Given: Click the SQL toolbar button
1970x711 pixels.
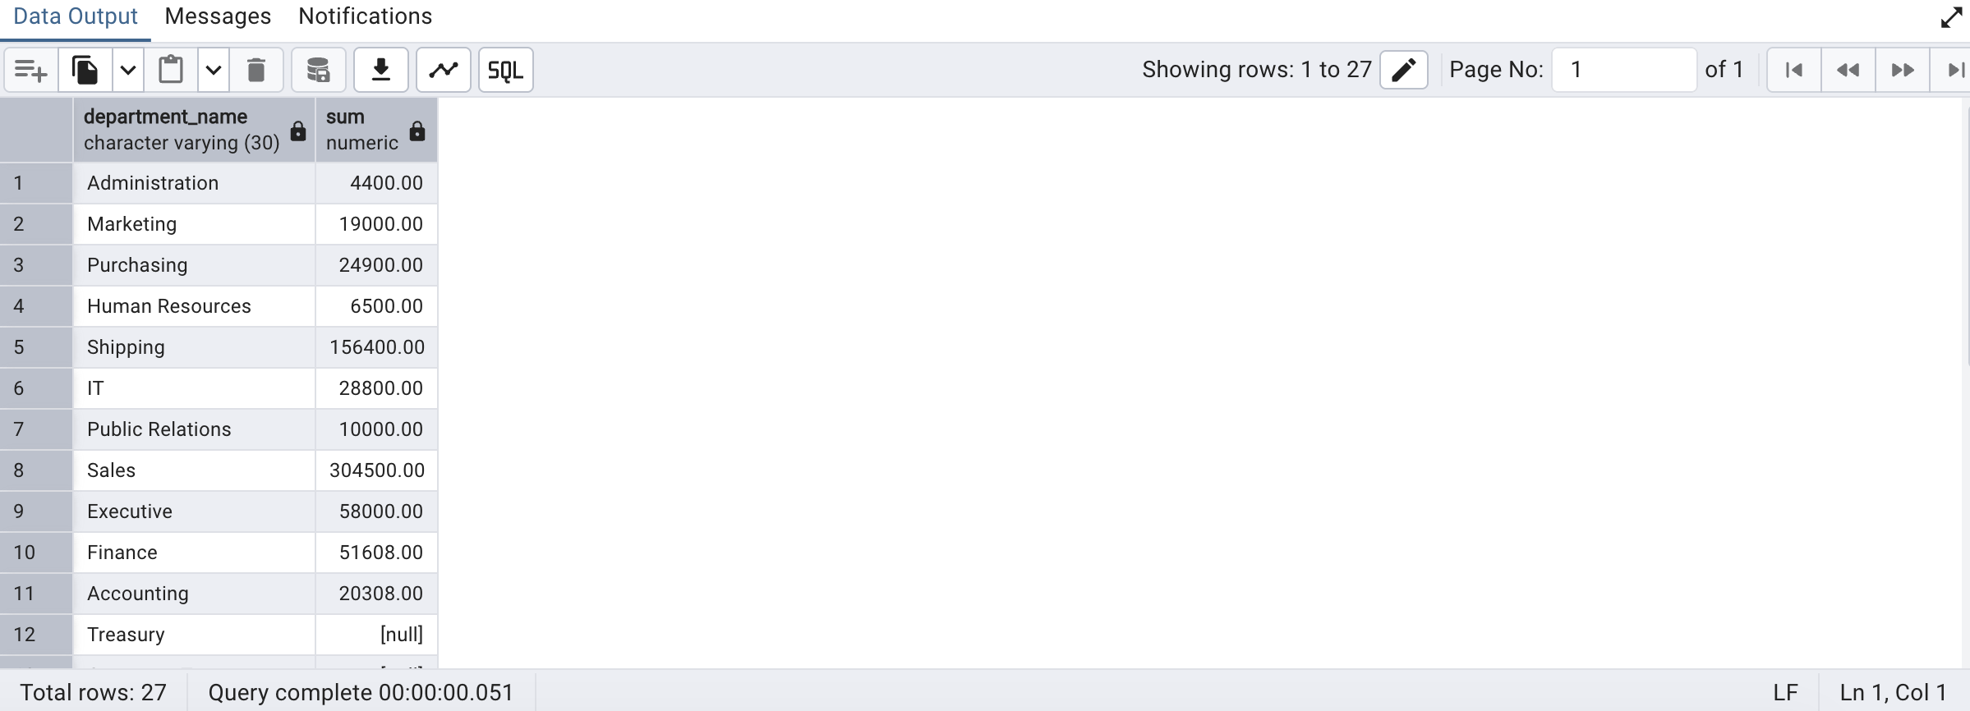Looking at the screenshot, I should coord(505,71).
